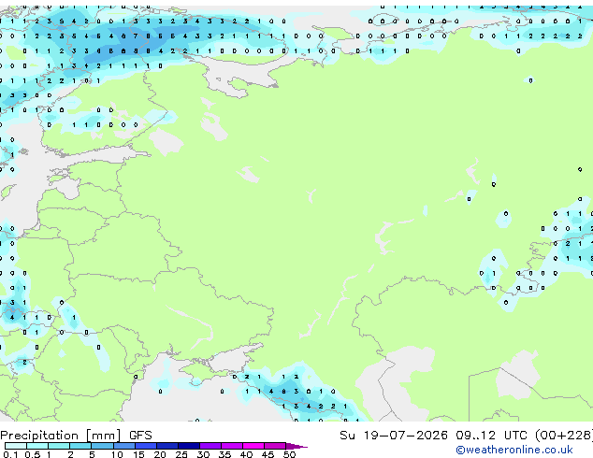This screenshot has height=458, width=593.
Task: Click the 30–35 mm purple swatch
Action: pos(210,446)
